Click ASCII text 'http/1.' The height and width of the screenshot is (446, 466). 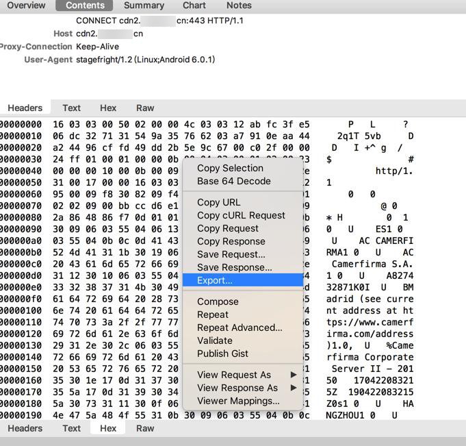tap(394, 171)
